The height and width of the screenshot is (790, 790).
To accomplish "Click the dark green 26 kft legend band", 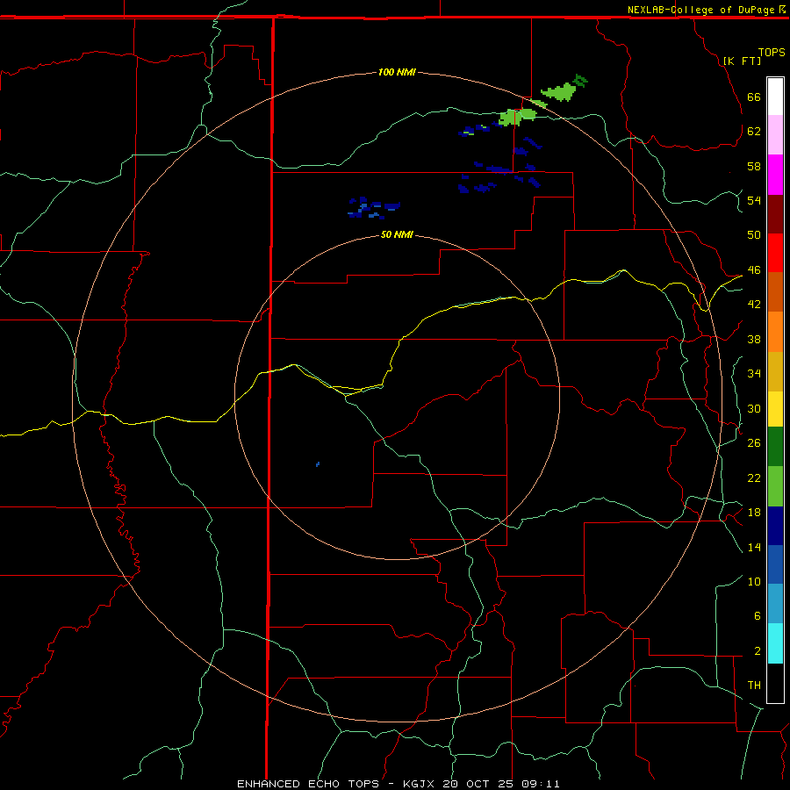I will [775, 447].
